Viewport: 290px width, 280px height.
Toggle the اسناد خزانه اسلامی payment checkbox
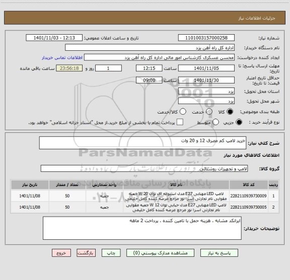180,122
